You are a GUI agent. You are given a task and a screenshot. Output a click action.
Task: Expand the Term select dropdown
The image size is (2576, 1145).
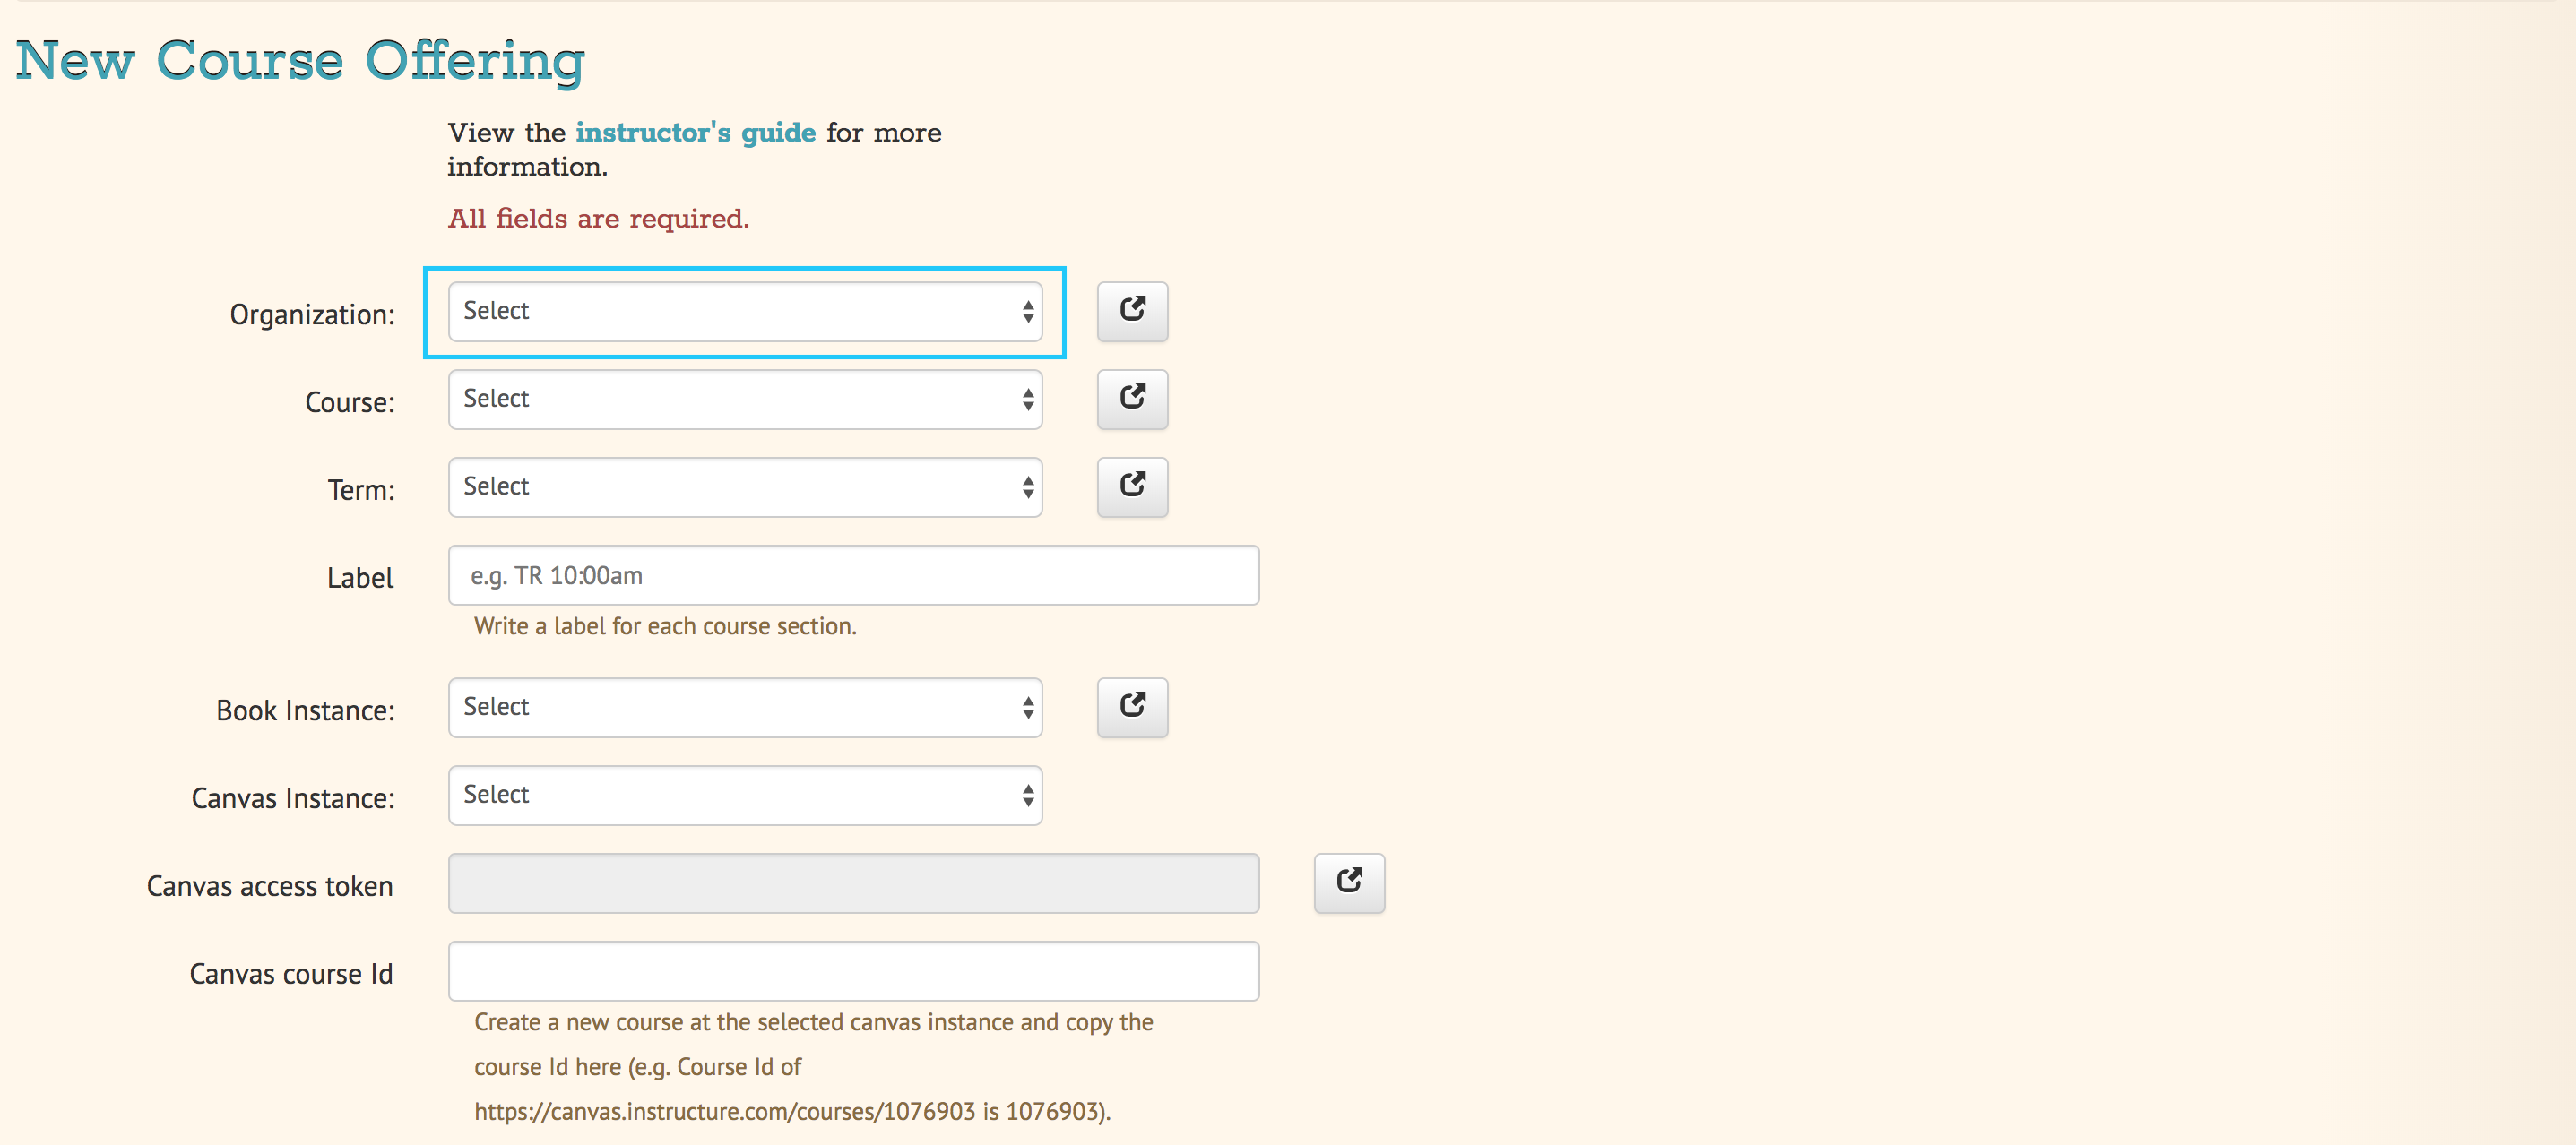point(745,487)
